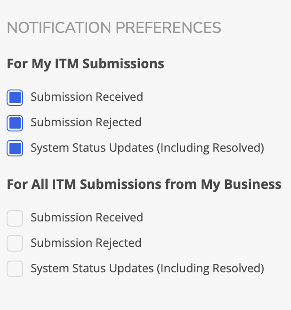291x310 pixels.
Task: Select Submission Received label in My Business section
Action: click(87, 218)
